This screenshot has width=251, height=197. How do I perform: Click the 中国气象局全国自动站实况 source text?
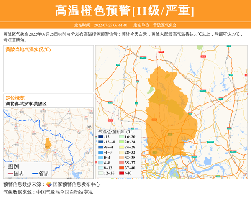pos(64,192)
